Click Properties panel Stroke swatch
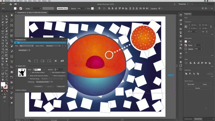This screenshot has width=215, height=121. click(x=186, y=45)
